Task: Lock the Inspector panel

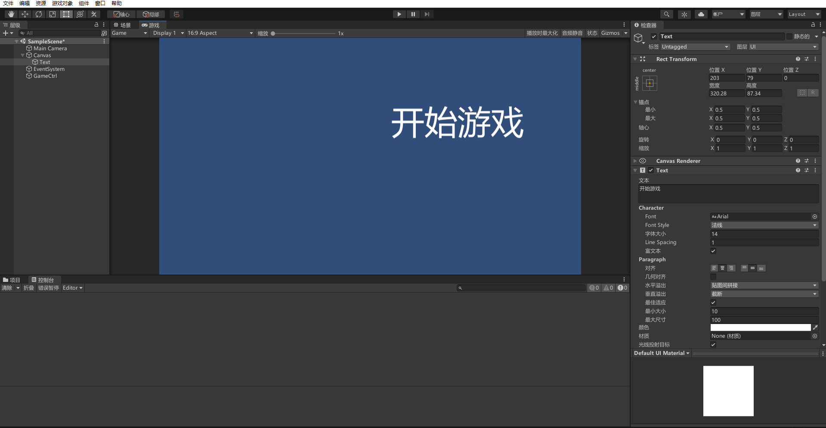Action: click(x=813, y=25)
